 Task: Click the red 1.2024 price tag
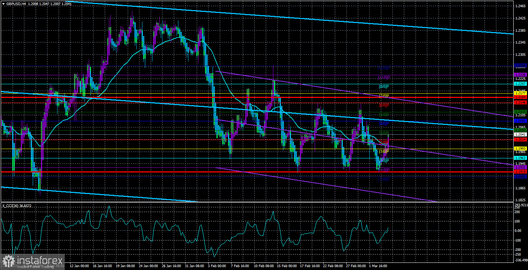520,139
